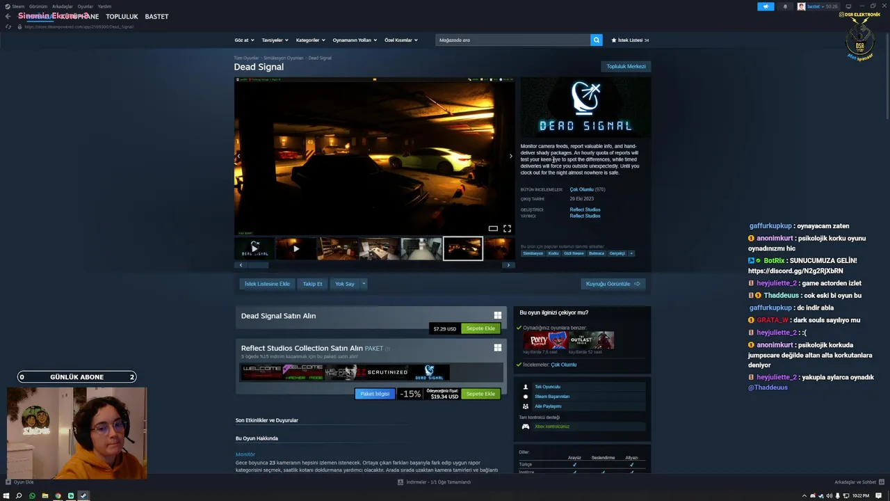Viewport: 890px width, 501px height.
Task: Click the announcement megaphone button
Action: 766,6
